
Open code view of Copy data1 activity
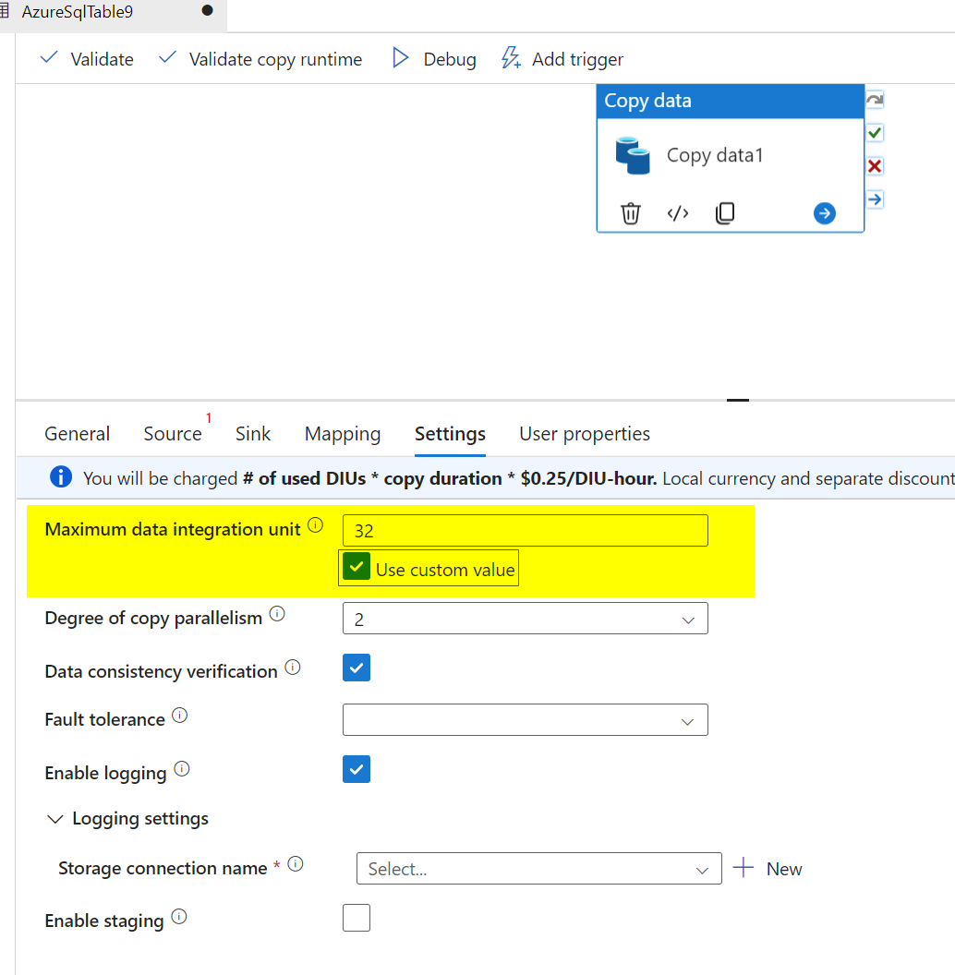677,213
